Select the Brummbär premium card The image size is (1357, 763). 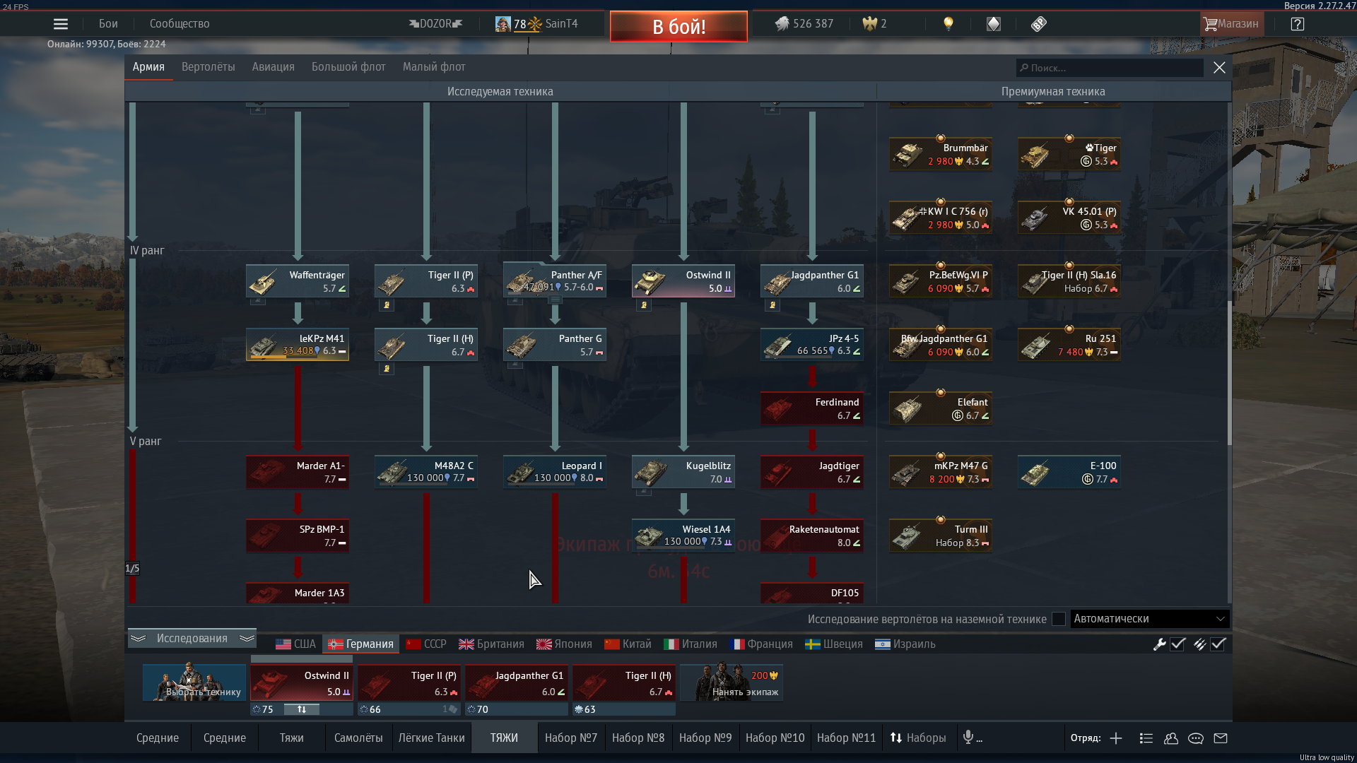point(941,154)
